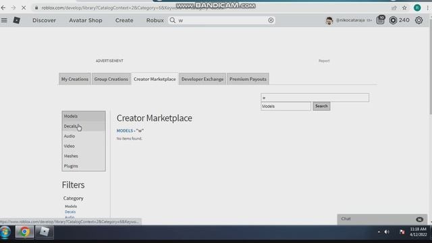
Task: Show hidden system tray icons
Action: (379, 232)
